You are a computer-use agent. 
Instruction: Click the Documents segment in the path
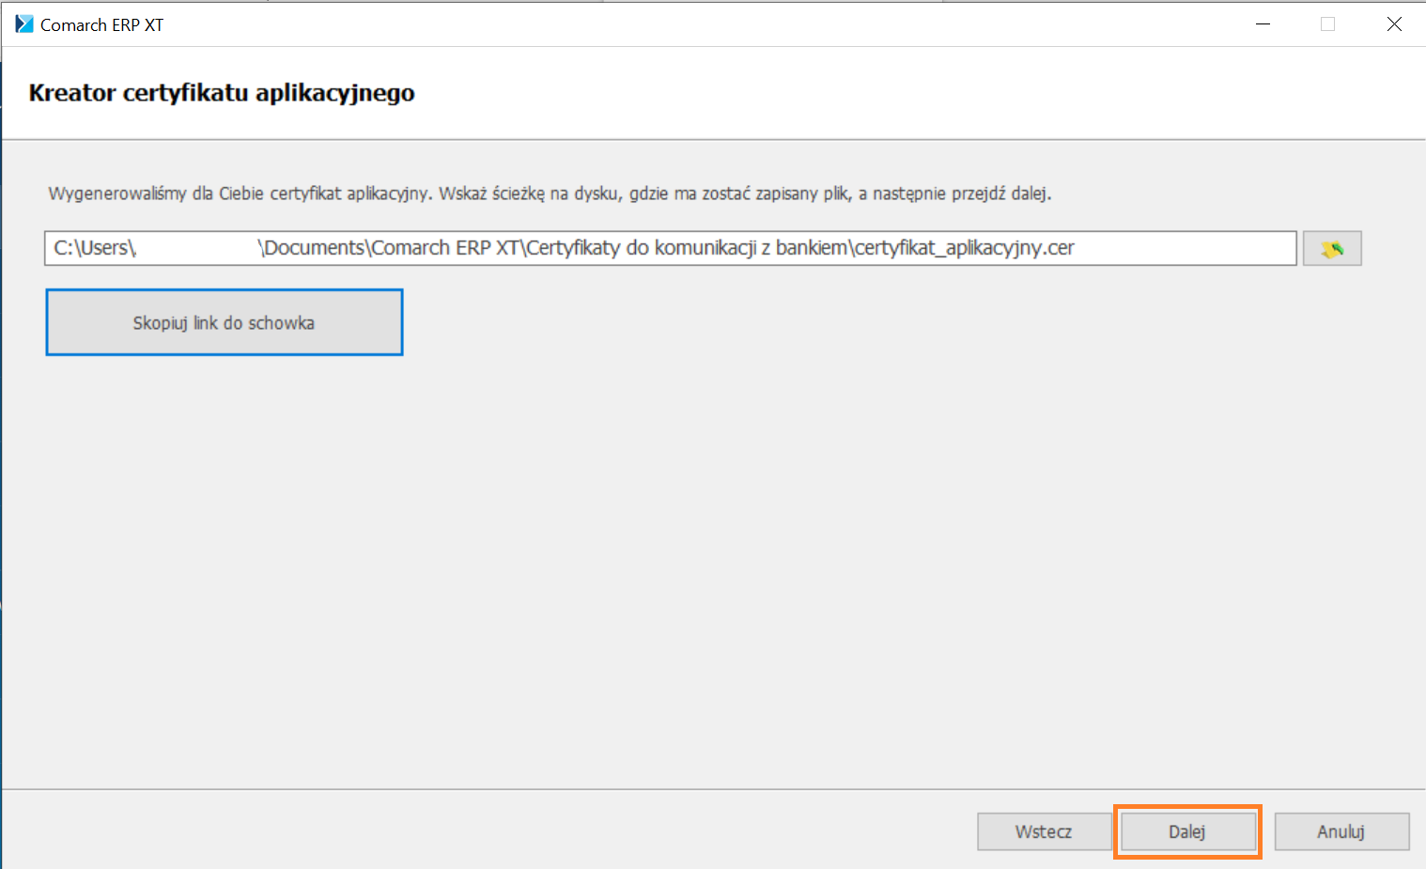[314, 249]
